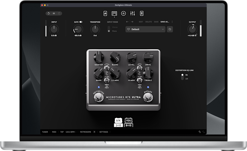Screen dimensions: 247x151
Task: Favorite the Default preset with heart icon
Action: [x=129, y=29]
